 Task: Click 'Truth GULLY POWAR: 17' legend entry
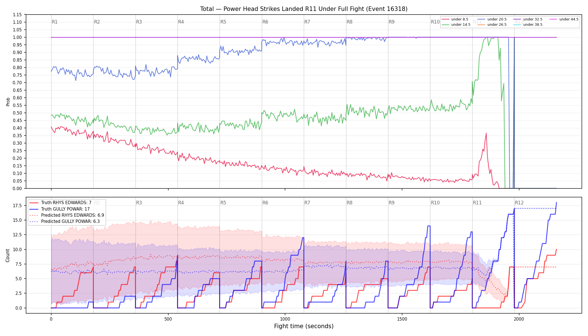coord(60,209)
